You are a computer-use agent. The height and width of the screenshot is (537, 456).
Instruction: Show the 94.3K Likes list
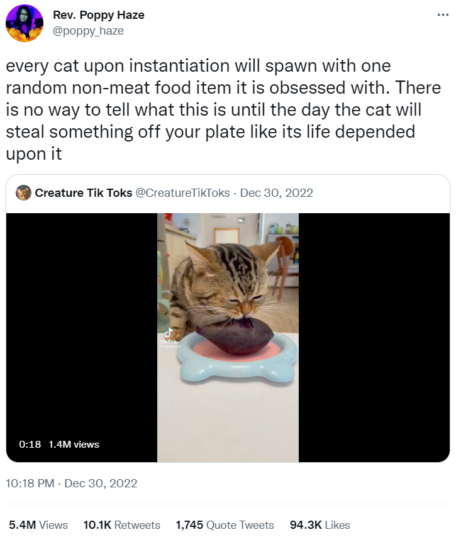point(320,525)
